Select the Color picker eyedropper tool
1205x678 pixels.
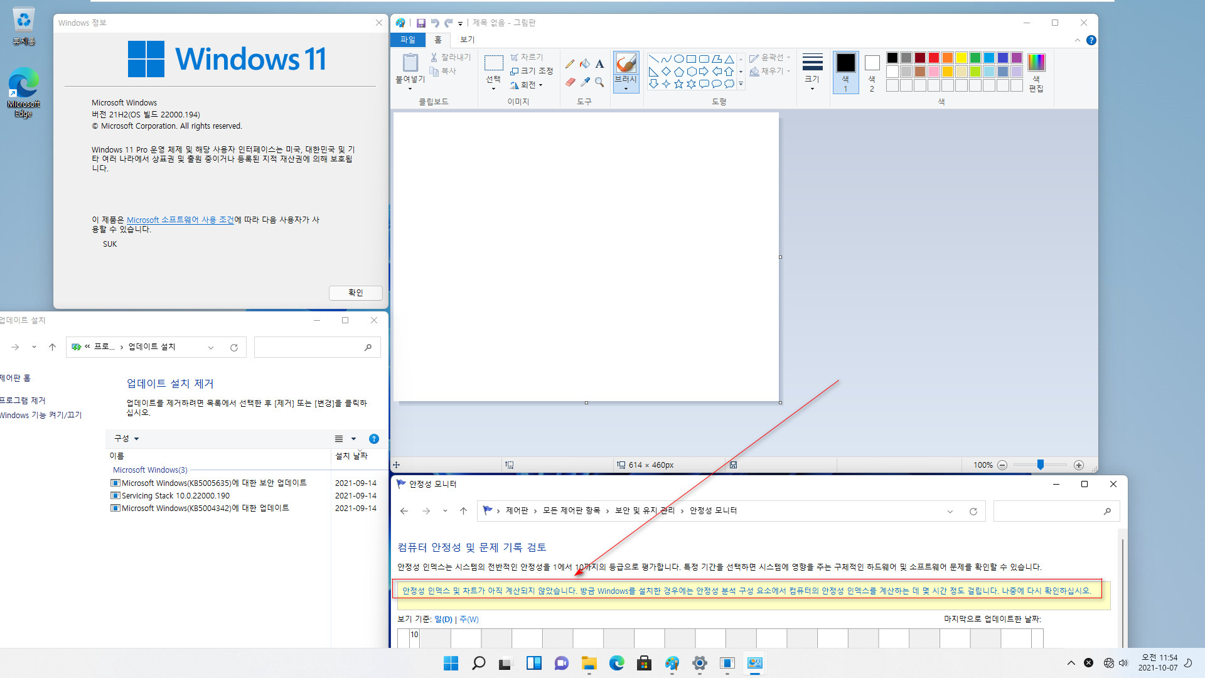coord(585,82)
